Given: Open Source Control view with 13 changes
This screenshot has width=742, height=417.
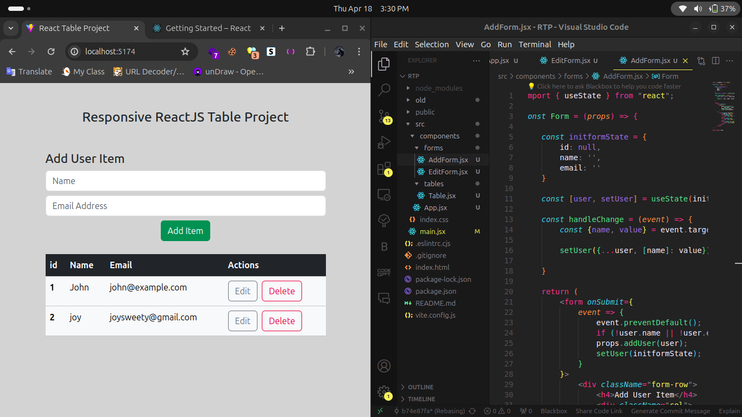Looking at the screenshot, I should [384, 116].
